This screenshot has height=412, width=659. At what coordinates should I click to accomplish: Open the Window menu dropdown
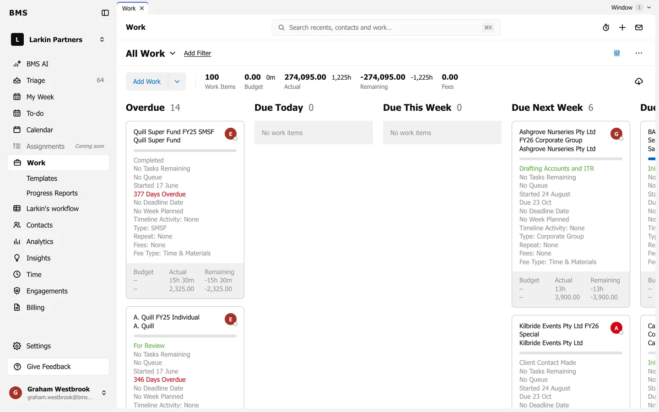pos(631,7)
